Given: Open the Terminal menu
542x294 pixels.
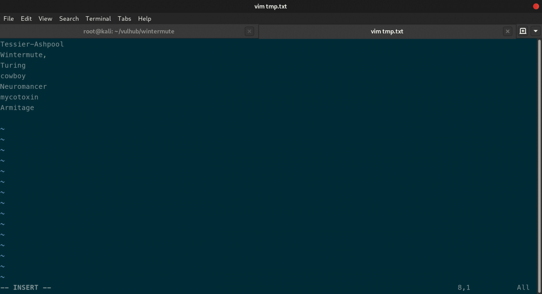Looking at the screenshot, I should tap(98, 18).
